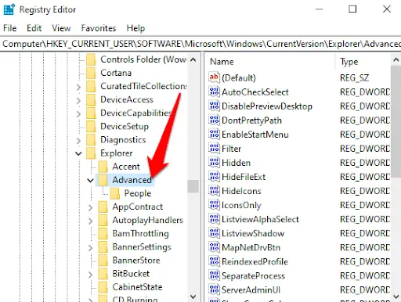Viewport: 401px width, 302px height.
Task: Open the Edit menu
Action: pos(34,28)
